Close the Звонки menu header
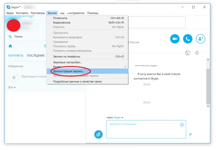 (x=52, y=13)
